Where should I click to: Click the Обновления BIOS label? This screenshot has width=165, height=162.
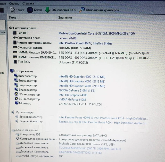[64, 10]
